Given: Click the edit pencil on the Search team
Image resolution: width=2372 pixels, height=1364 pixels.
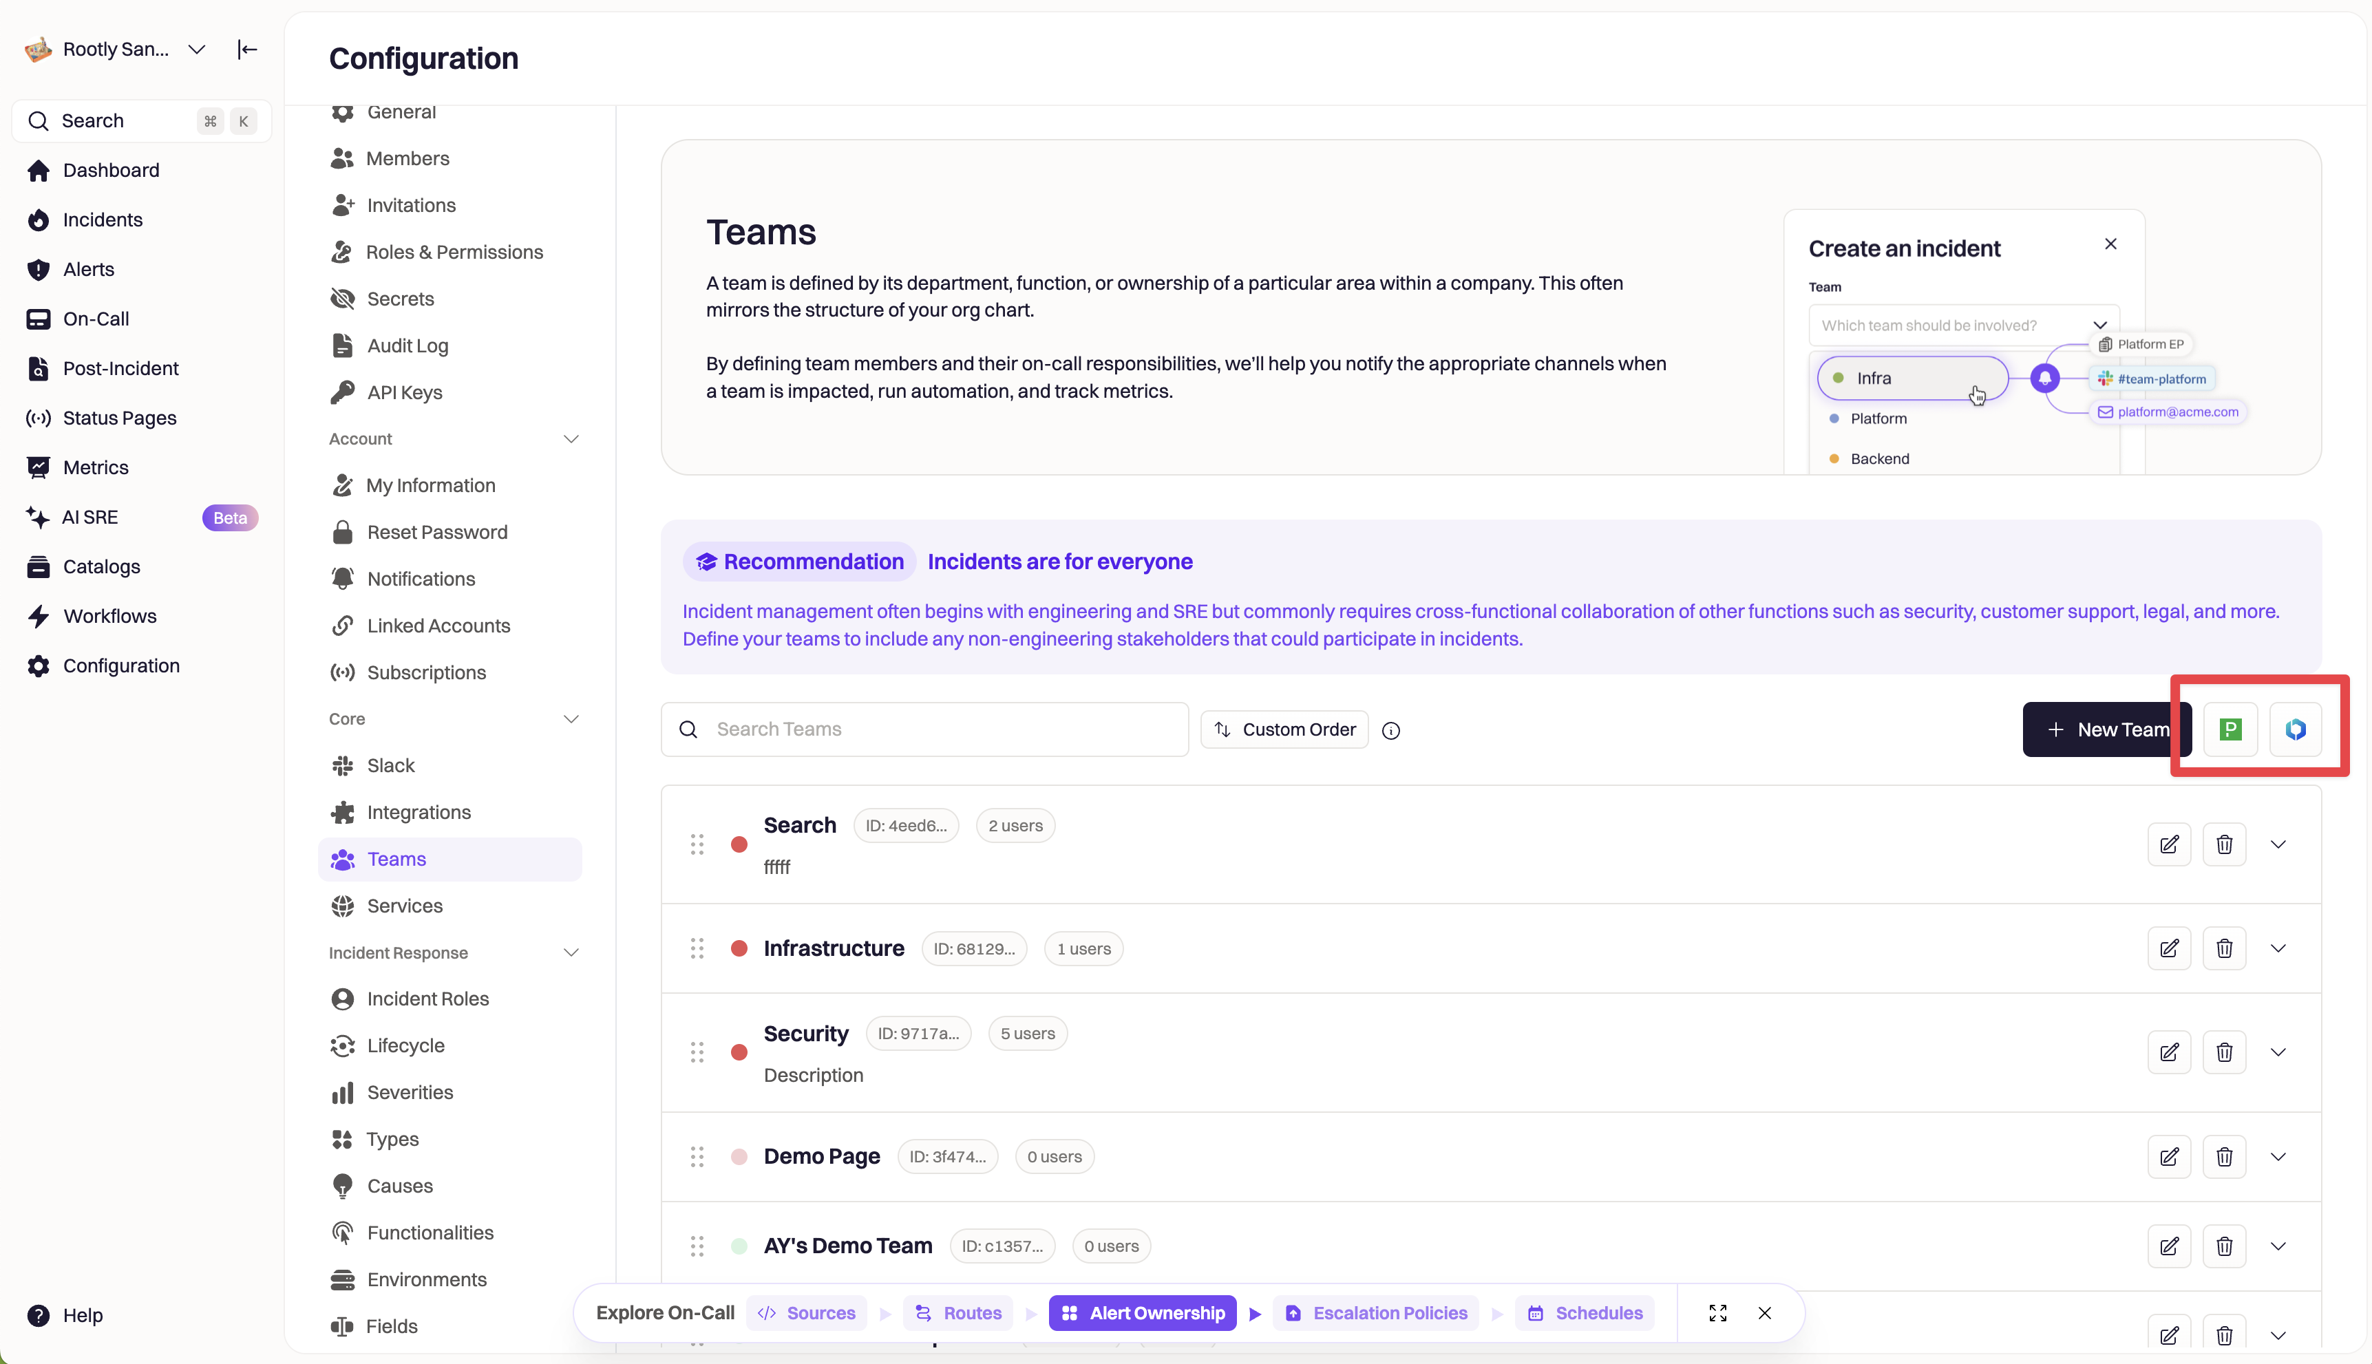Looking at the screenshot, I should [x=2170, y=843].
